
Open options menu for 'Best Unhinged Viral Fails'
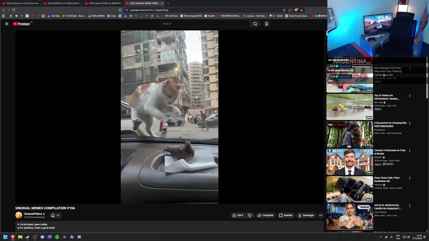(410, 69)
